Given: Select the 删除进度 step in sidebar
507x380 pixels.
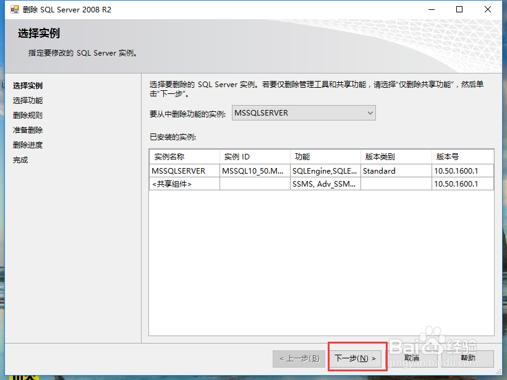Looking at the screenshot, I should coord(27,145).
